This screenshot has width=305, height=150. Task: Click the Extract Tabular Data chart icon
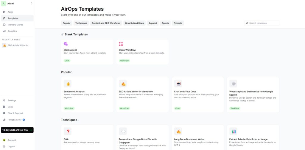coord(233,131)
